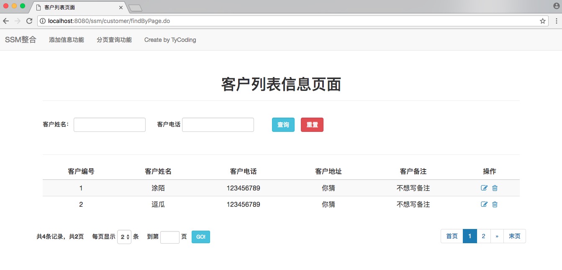Minimize window with the yellow button
Viewport: 562px width, 270px height.
(14, 6)
